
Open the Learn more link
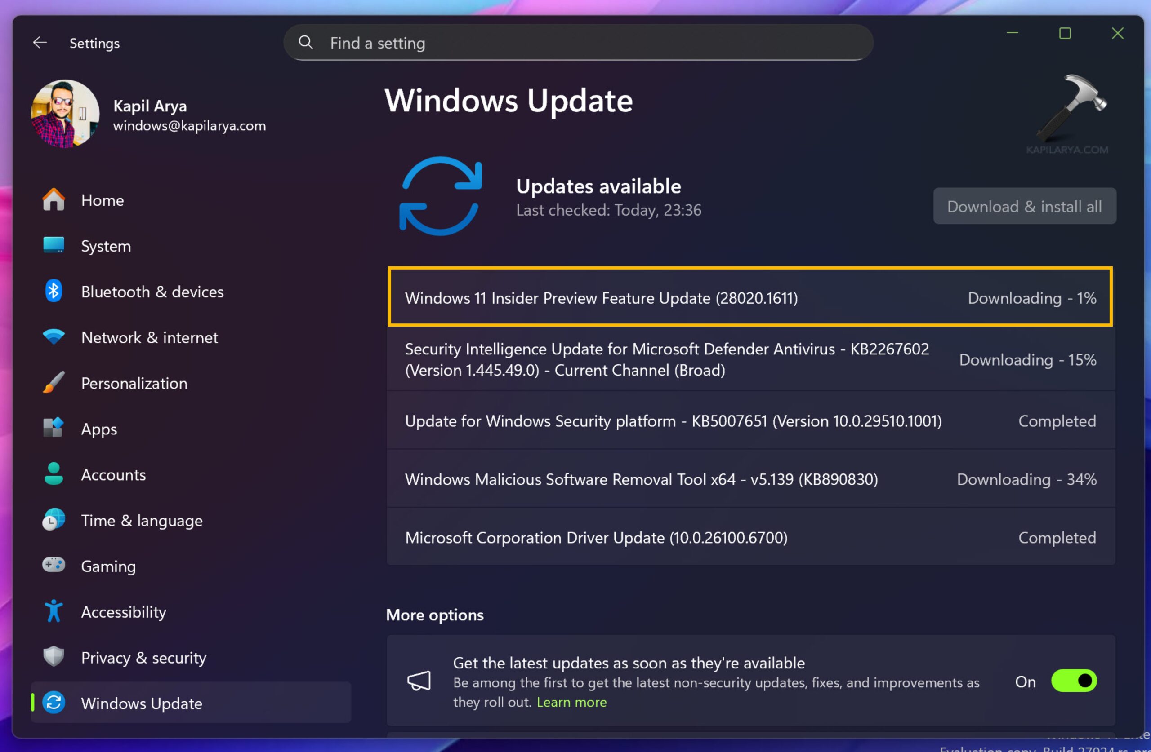pos(571,702)
